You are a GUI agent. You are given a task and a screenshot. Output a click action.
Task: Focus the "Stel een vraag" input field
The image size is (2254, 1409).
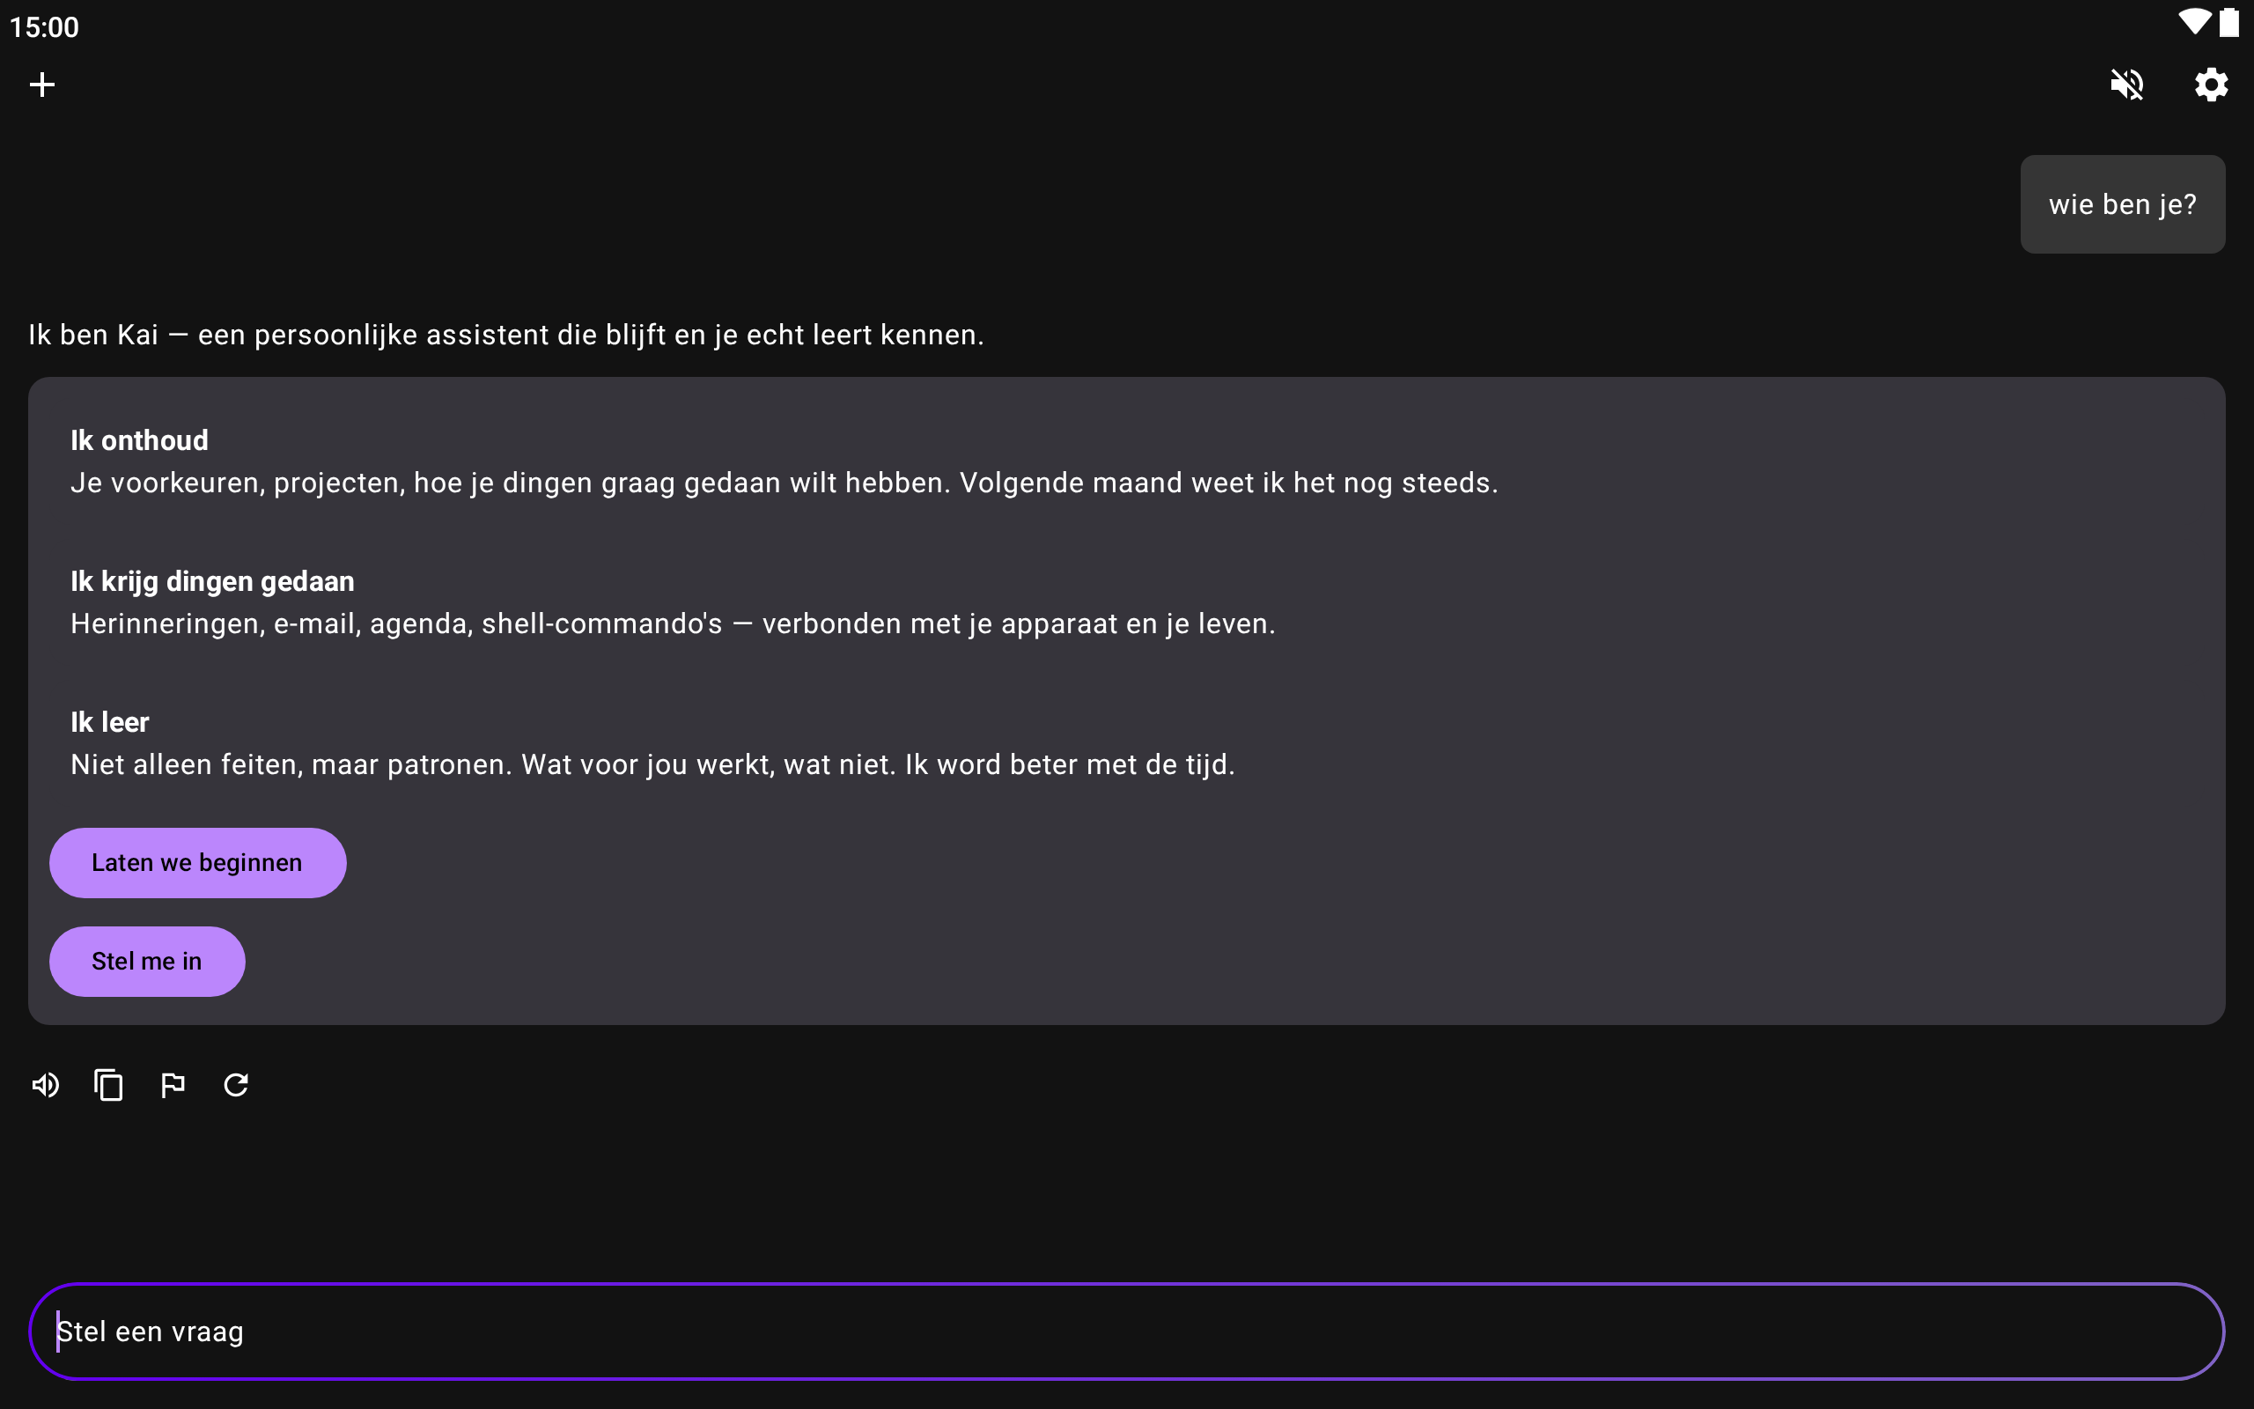tap(1127, 1331)
